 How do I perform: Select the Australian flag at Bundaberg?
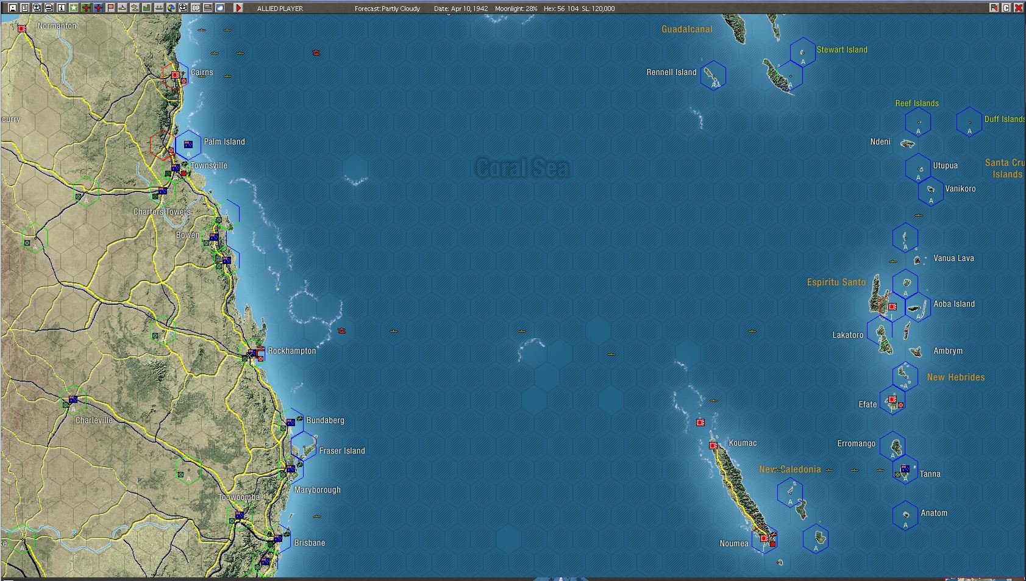(x=291, y=422)
